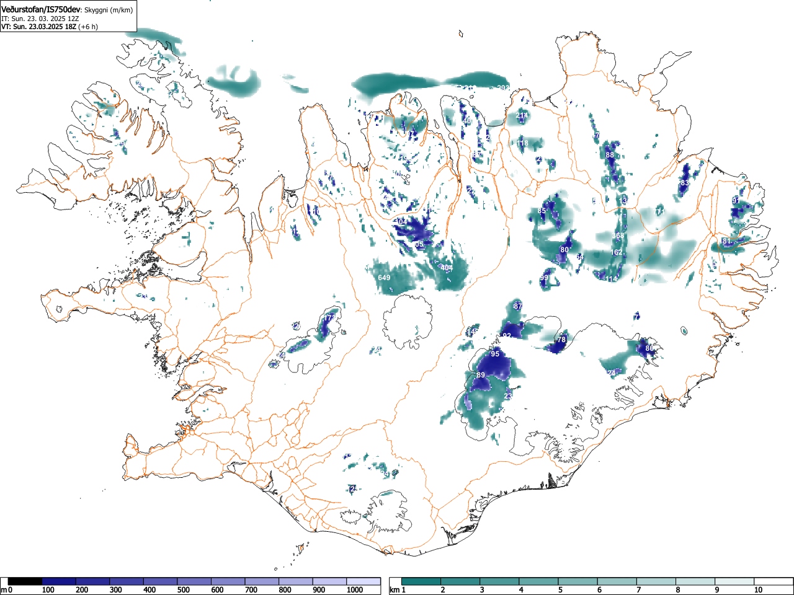Pick the 5–6 km legend swatch
The image size is (794, 595).
pos(578,581)
